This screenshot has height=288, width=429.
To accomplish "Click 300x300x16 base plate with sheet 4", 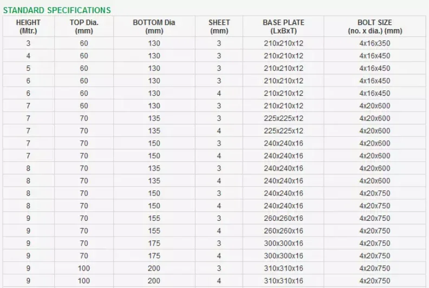I will 283,256.
